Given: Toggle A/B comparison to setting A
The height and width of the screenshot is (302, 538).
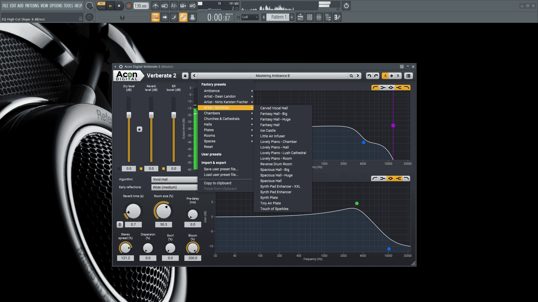Looking at the screenshot, I should [x=385, y=76].
